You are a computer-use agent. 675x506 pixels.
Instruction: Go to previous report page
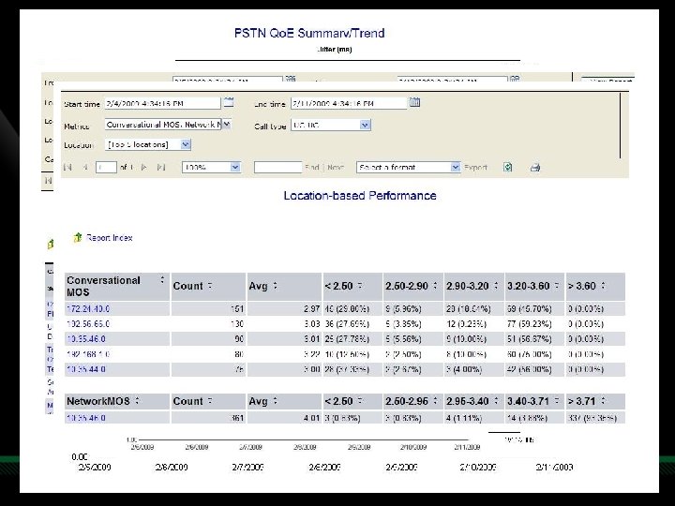pos(85,168)
